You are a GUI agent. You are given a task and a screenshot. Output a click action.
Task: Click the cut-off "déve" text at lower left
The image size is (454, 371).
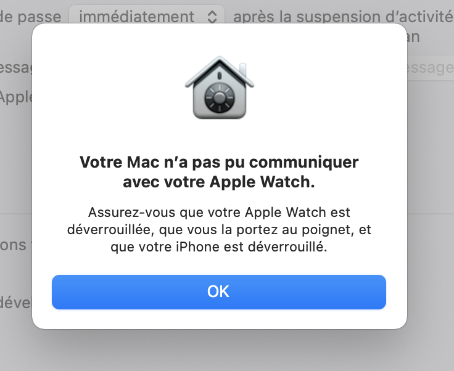coord(16,303)
